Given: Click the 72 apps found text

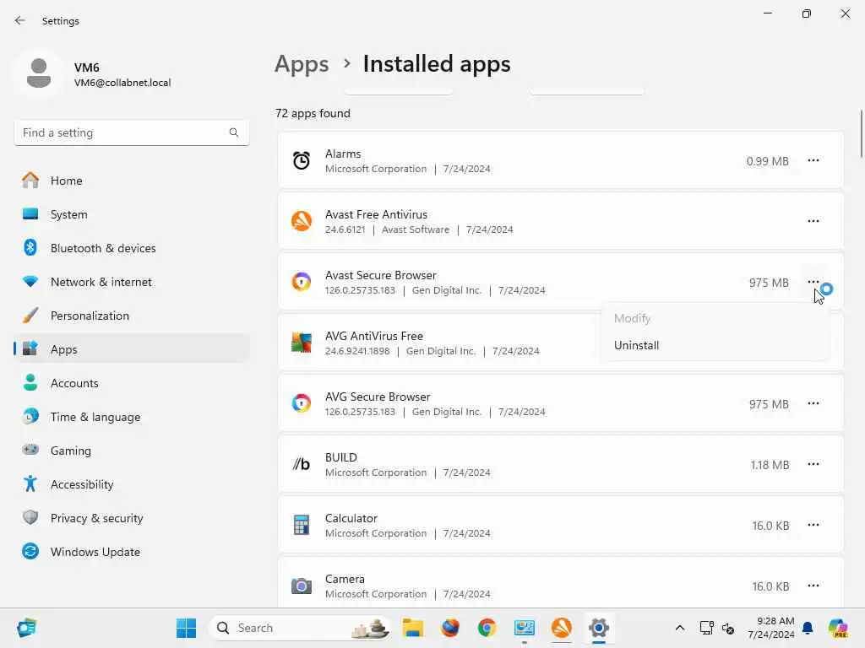Looking at the screenshot, I should [313, 114].
